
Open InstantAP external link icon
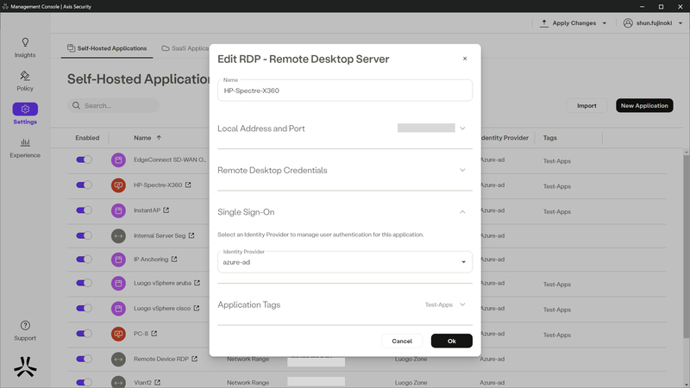[166, 210]
